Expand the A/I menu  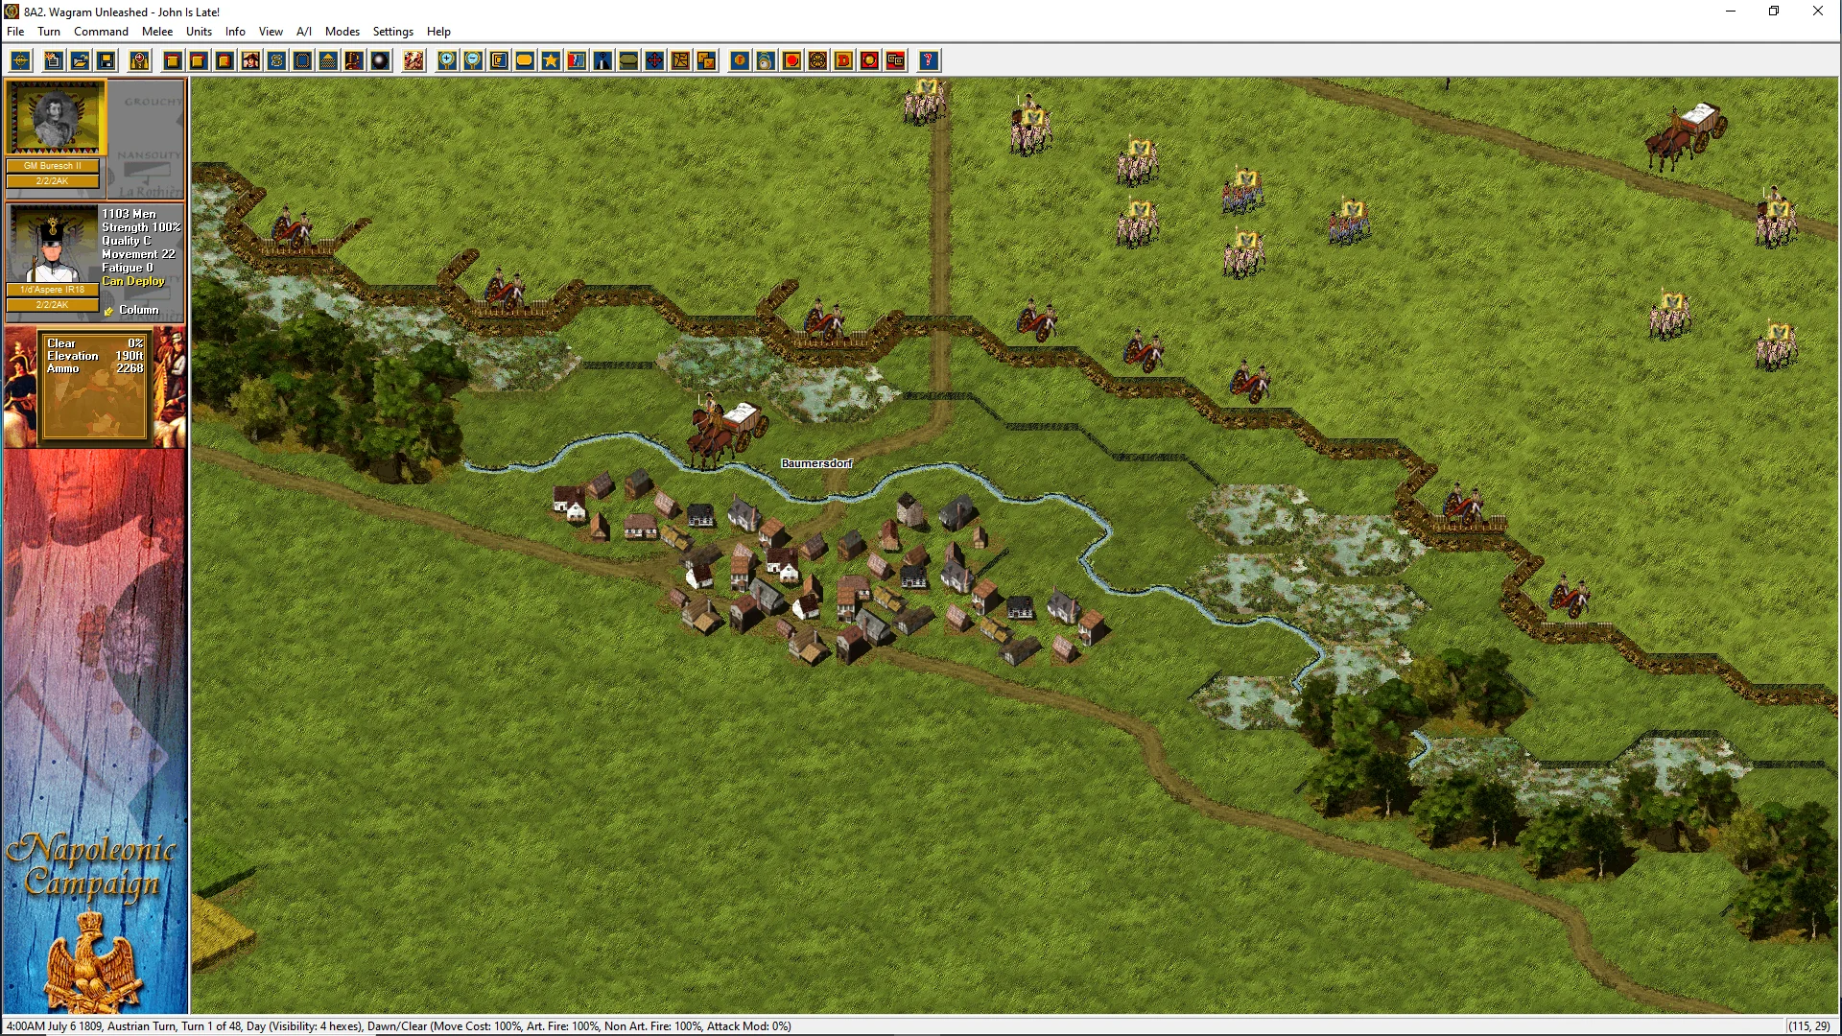pyautogui.click(x=303, y=32)
